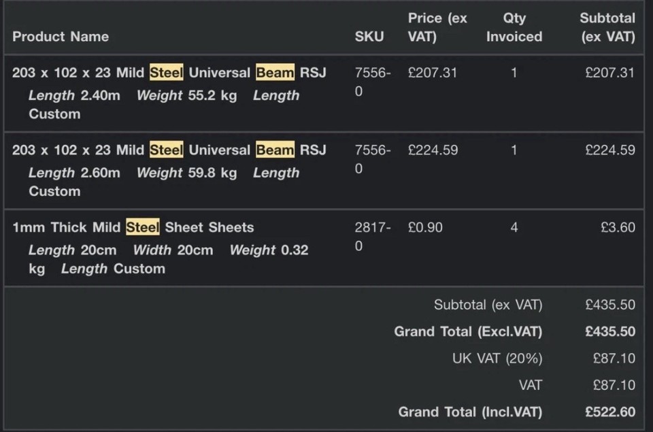Viewport: 653px width, 432px height.
Task: Click the Product Name column header
Action: point(61,37)
